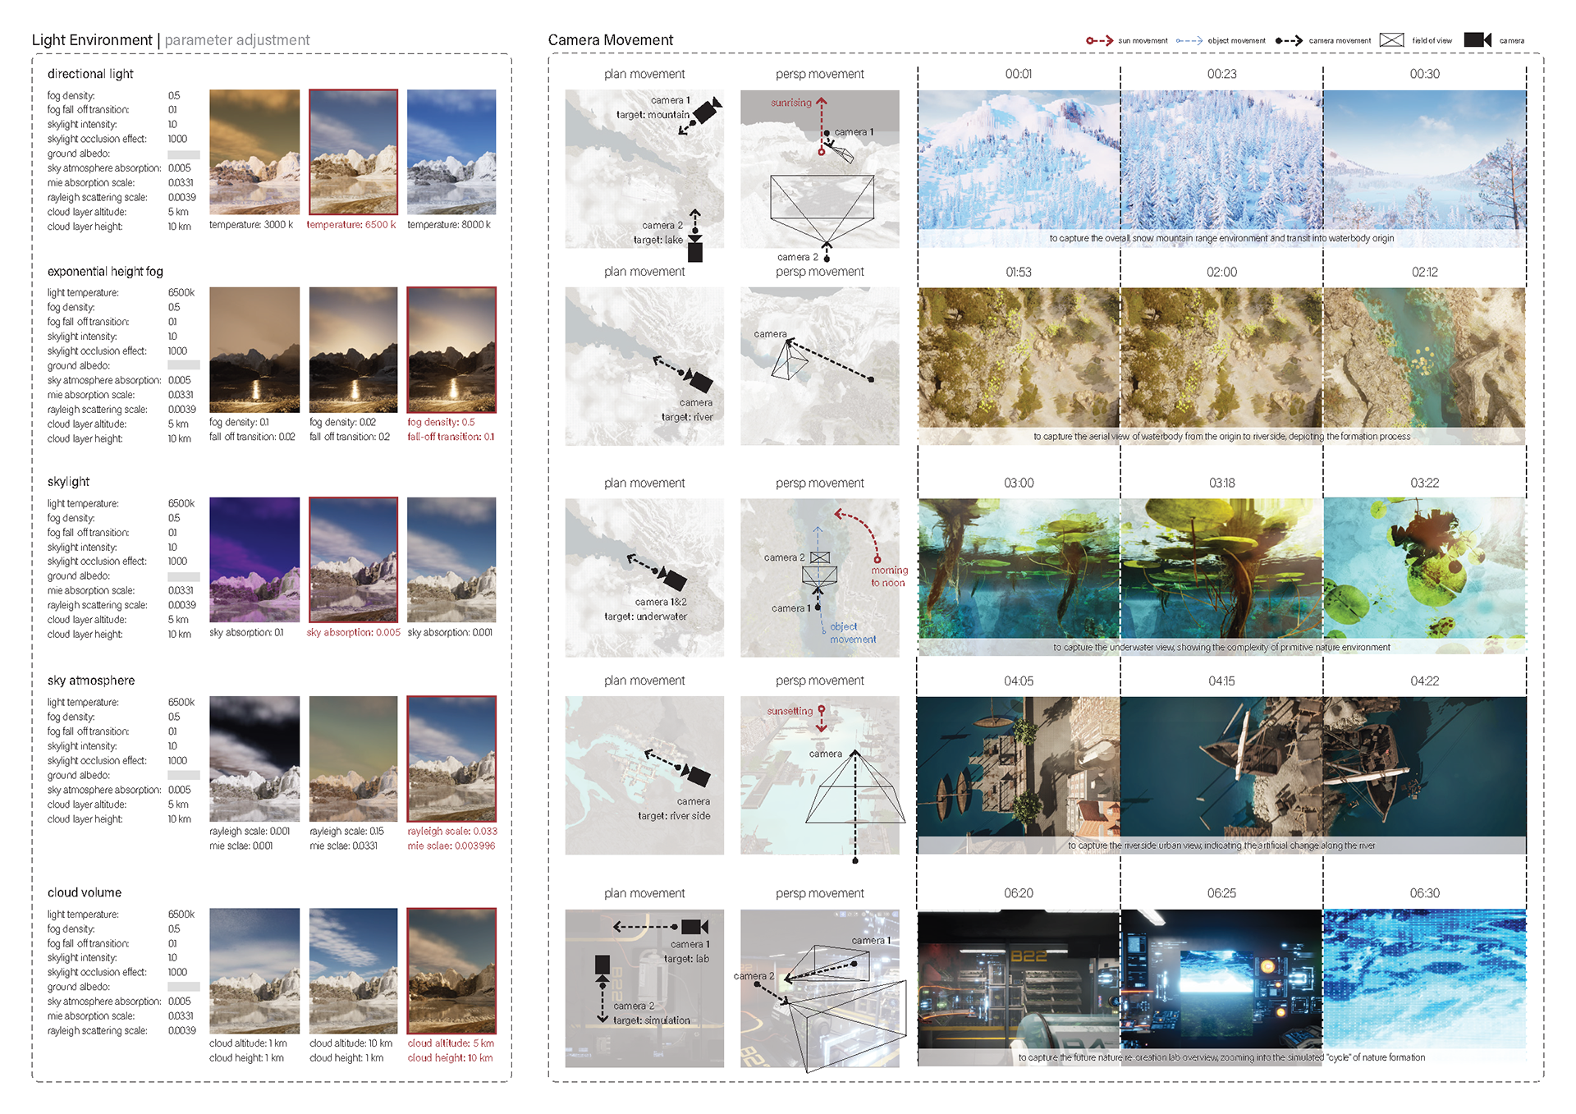Open the 00:01 snow mountain frame
The image size is (1576, 1114).
(x=1019, y=168)
